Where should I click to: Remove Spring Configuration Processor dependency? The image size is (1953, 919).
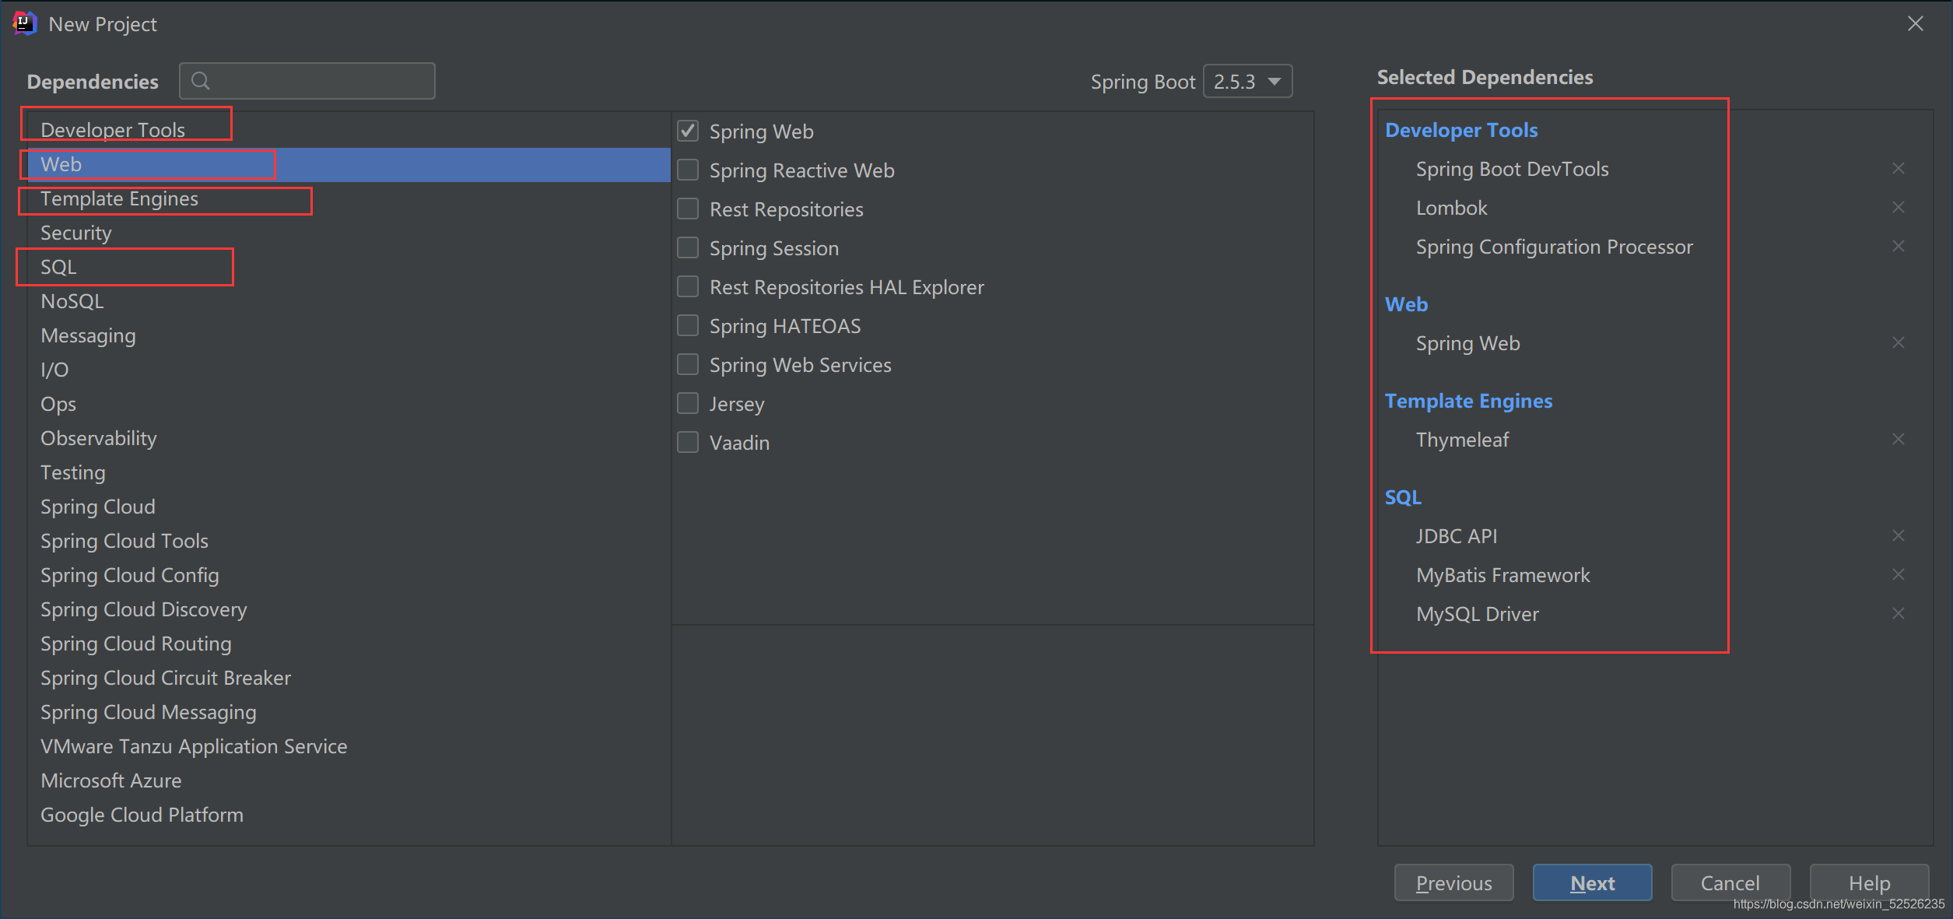coord(1899,247)
